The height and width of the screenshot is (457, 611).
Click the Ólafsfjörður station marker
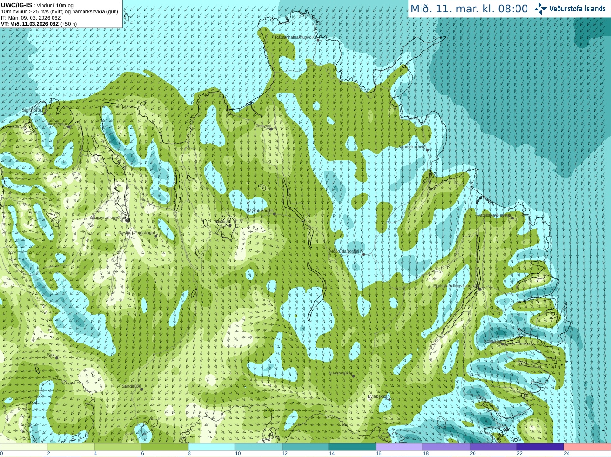69,127
